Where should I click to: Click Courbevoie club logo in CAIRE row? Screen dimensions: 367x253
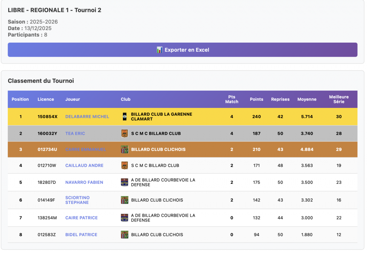click(x=124, y=218)
